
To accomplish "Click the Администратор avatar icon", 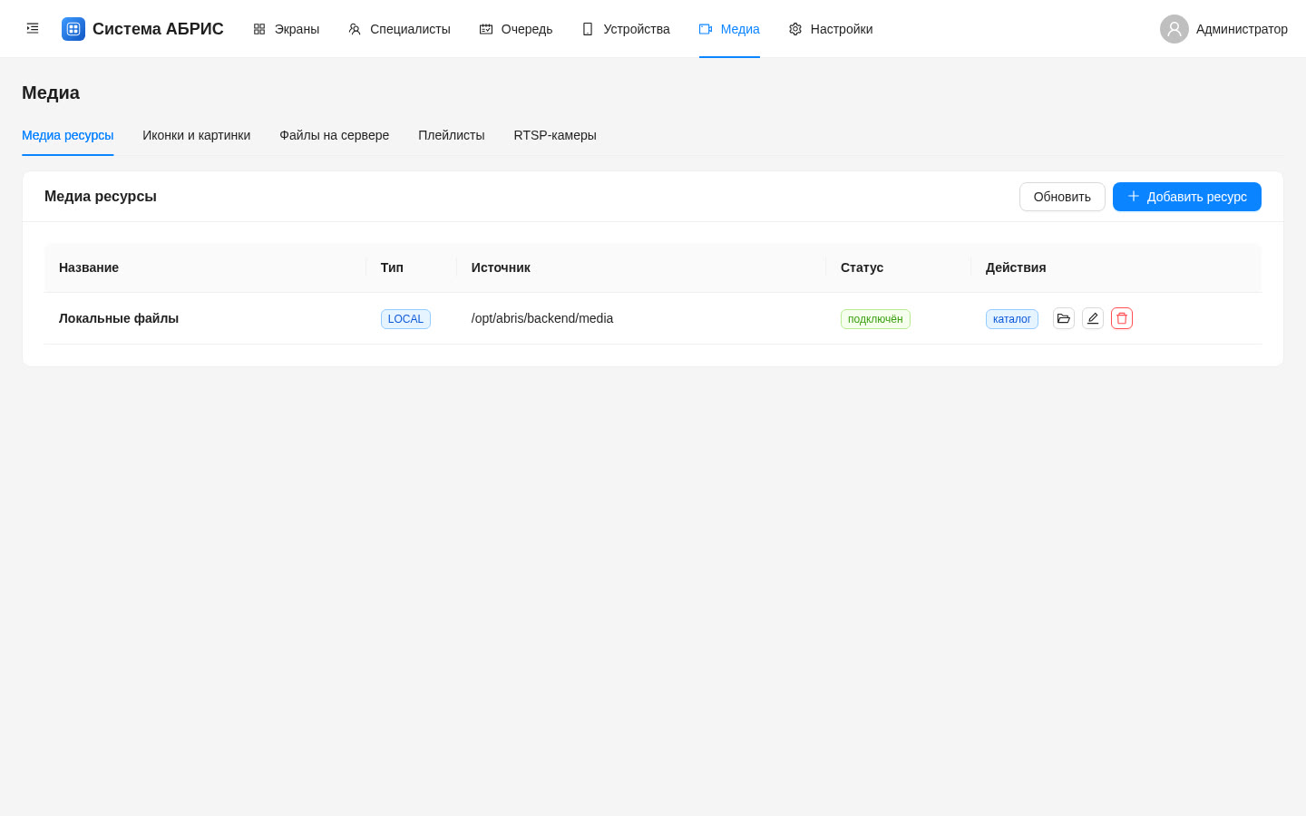I will pos(1174,29).
